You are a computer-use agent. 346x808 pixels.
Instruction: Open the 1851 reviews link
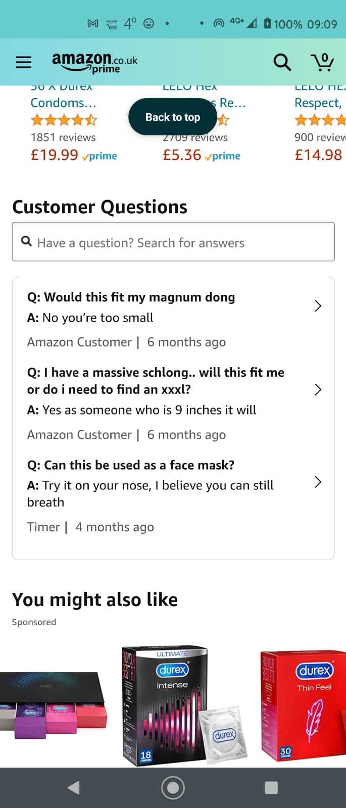64,137
